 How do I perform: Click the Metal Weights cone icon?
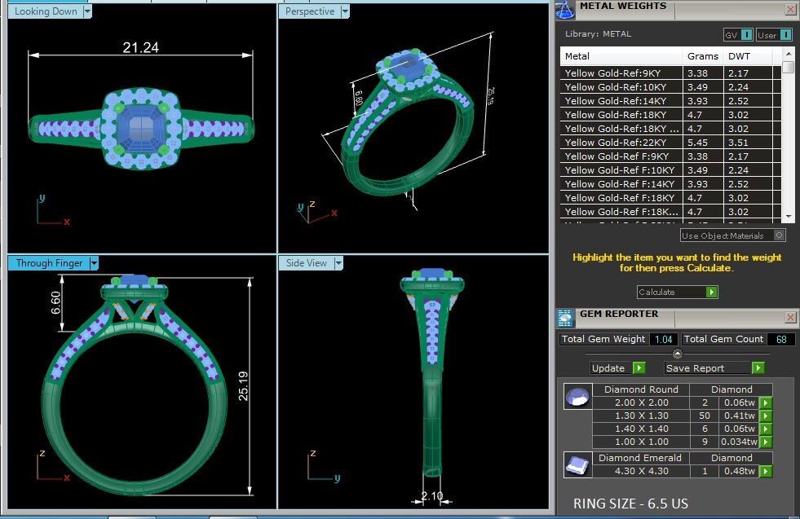click(x=564, y=9)
